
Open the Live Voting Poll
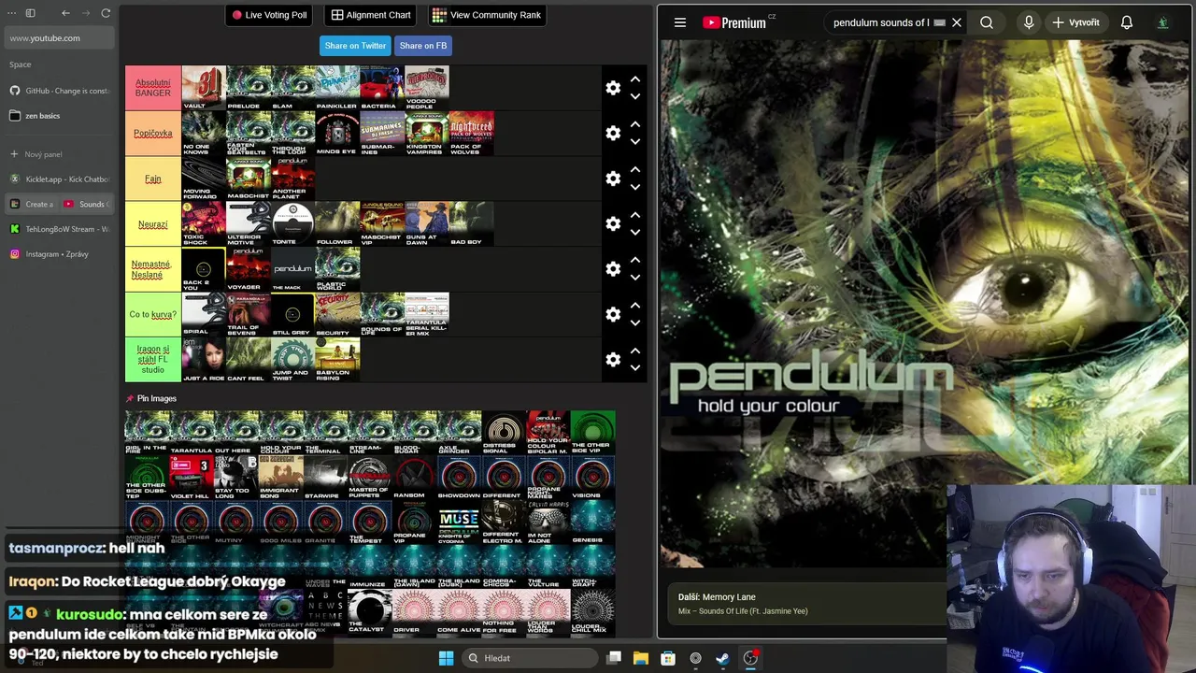(269, 15)
